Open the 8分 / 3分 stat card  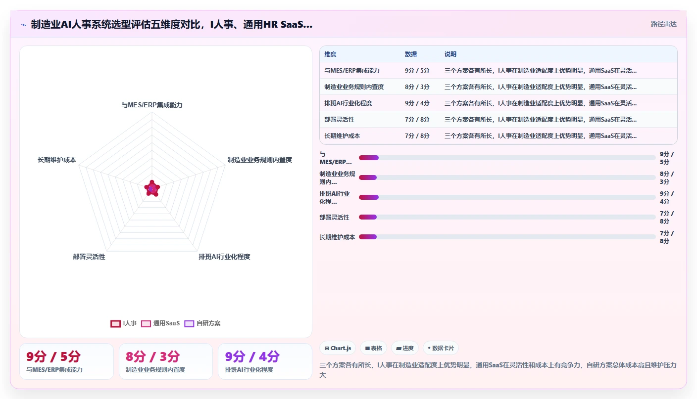(166, 361)
